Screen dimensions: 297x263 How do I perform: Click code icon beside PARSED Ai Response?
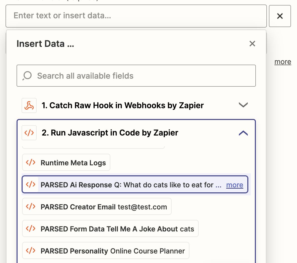(31, 185)
